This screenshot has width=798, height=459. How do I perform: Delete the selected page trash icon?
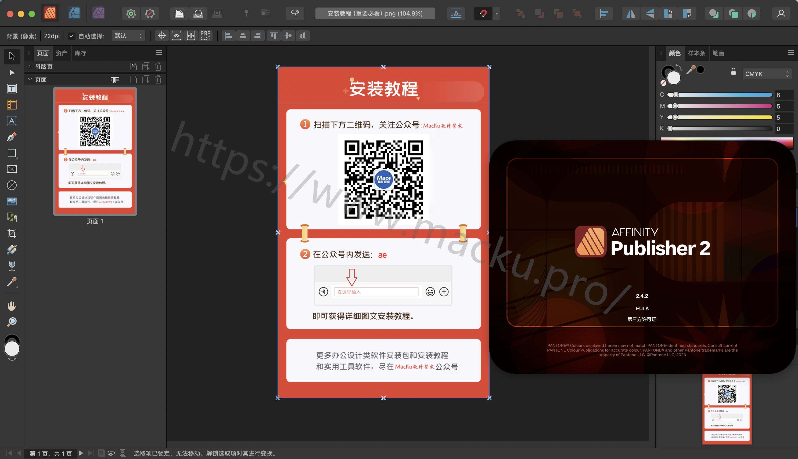point(158,79)
